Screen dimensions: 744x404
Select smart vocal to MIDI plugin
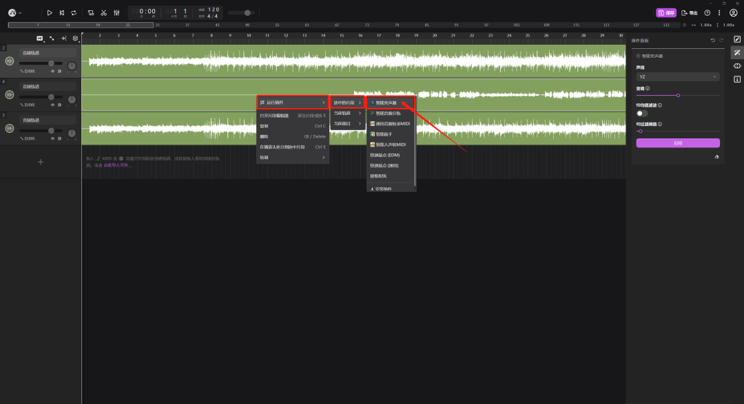[x=391, y=145]
